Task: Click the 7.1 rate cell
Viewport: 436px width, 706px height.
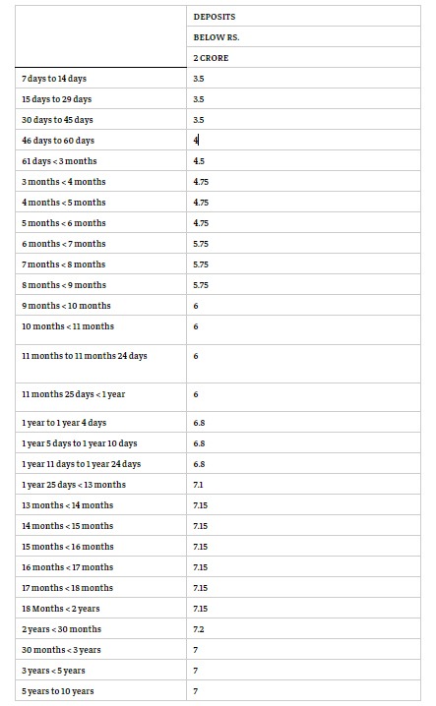Action: point(303,485)
